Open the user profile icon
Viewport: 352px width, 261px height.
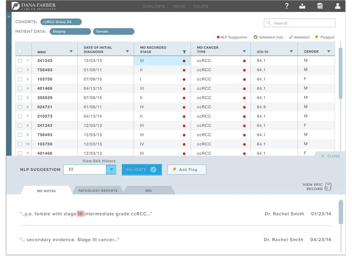337,6
